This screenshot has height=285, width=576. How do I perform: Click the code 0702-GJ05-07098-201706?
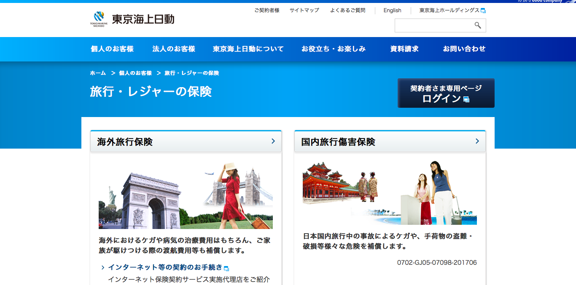coord(437,263)
